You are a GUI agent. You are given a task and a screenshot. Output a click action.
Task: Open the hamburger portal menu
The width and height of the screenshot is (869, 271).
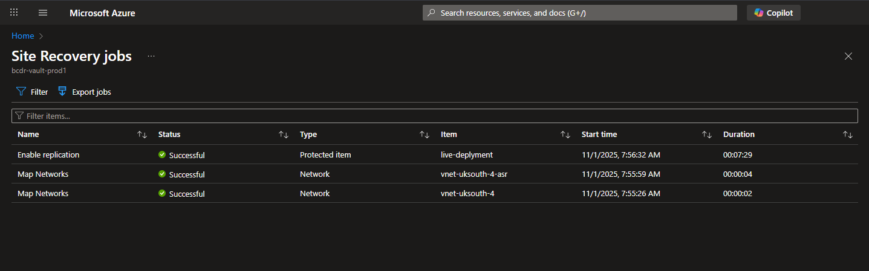click(x=42, y=13)
